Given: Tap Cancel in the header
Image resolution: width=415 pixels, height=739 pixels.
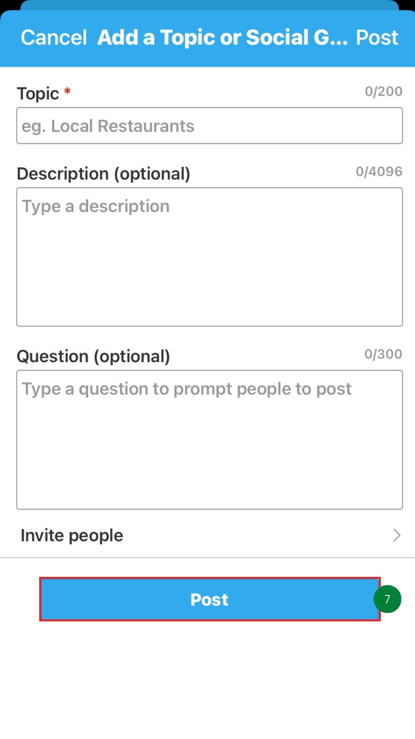Looking at the screenshot, I should 54,38.
